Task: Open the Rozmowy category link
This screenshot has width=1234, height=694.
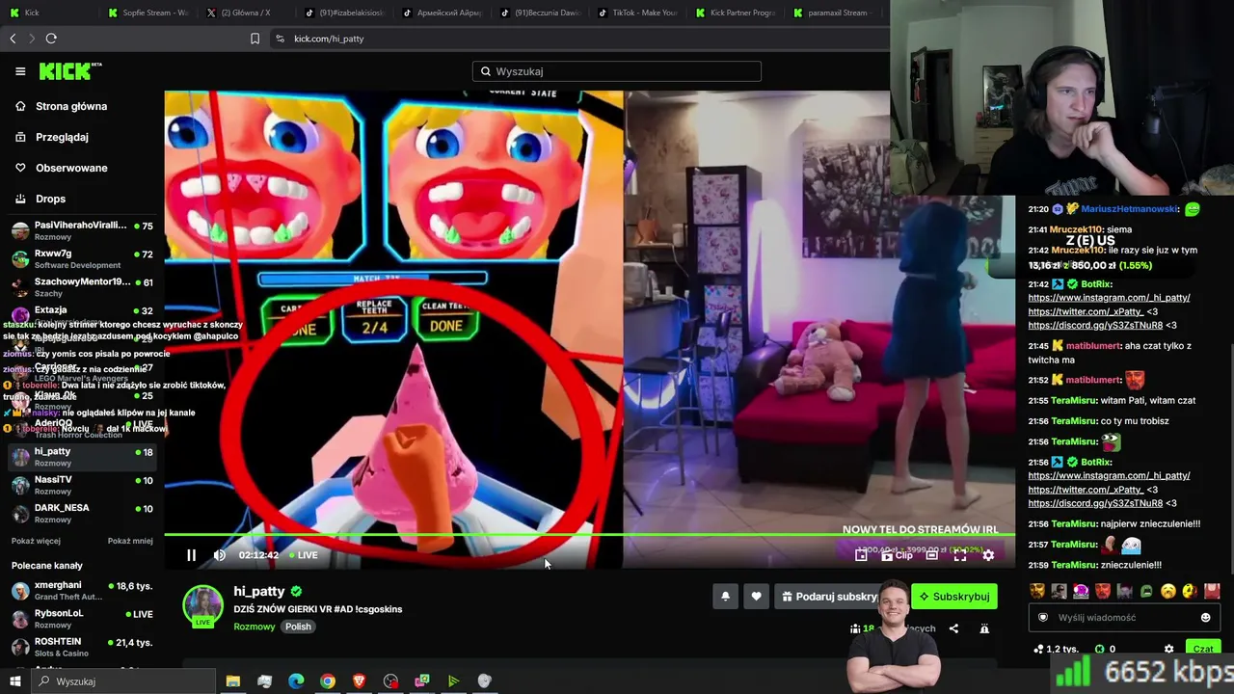Action: pos(255,627)
